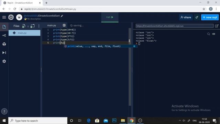Click the share button
The image size is (220, 124).
click(186, 17)
